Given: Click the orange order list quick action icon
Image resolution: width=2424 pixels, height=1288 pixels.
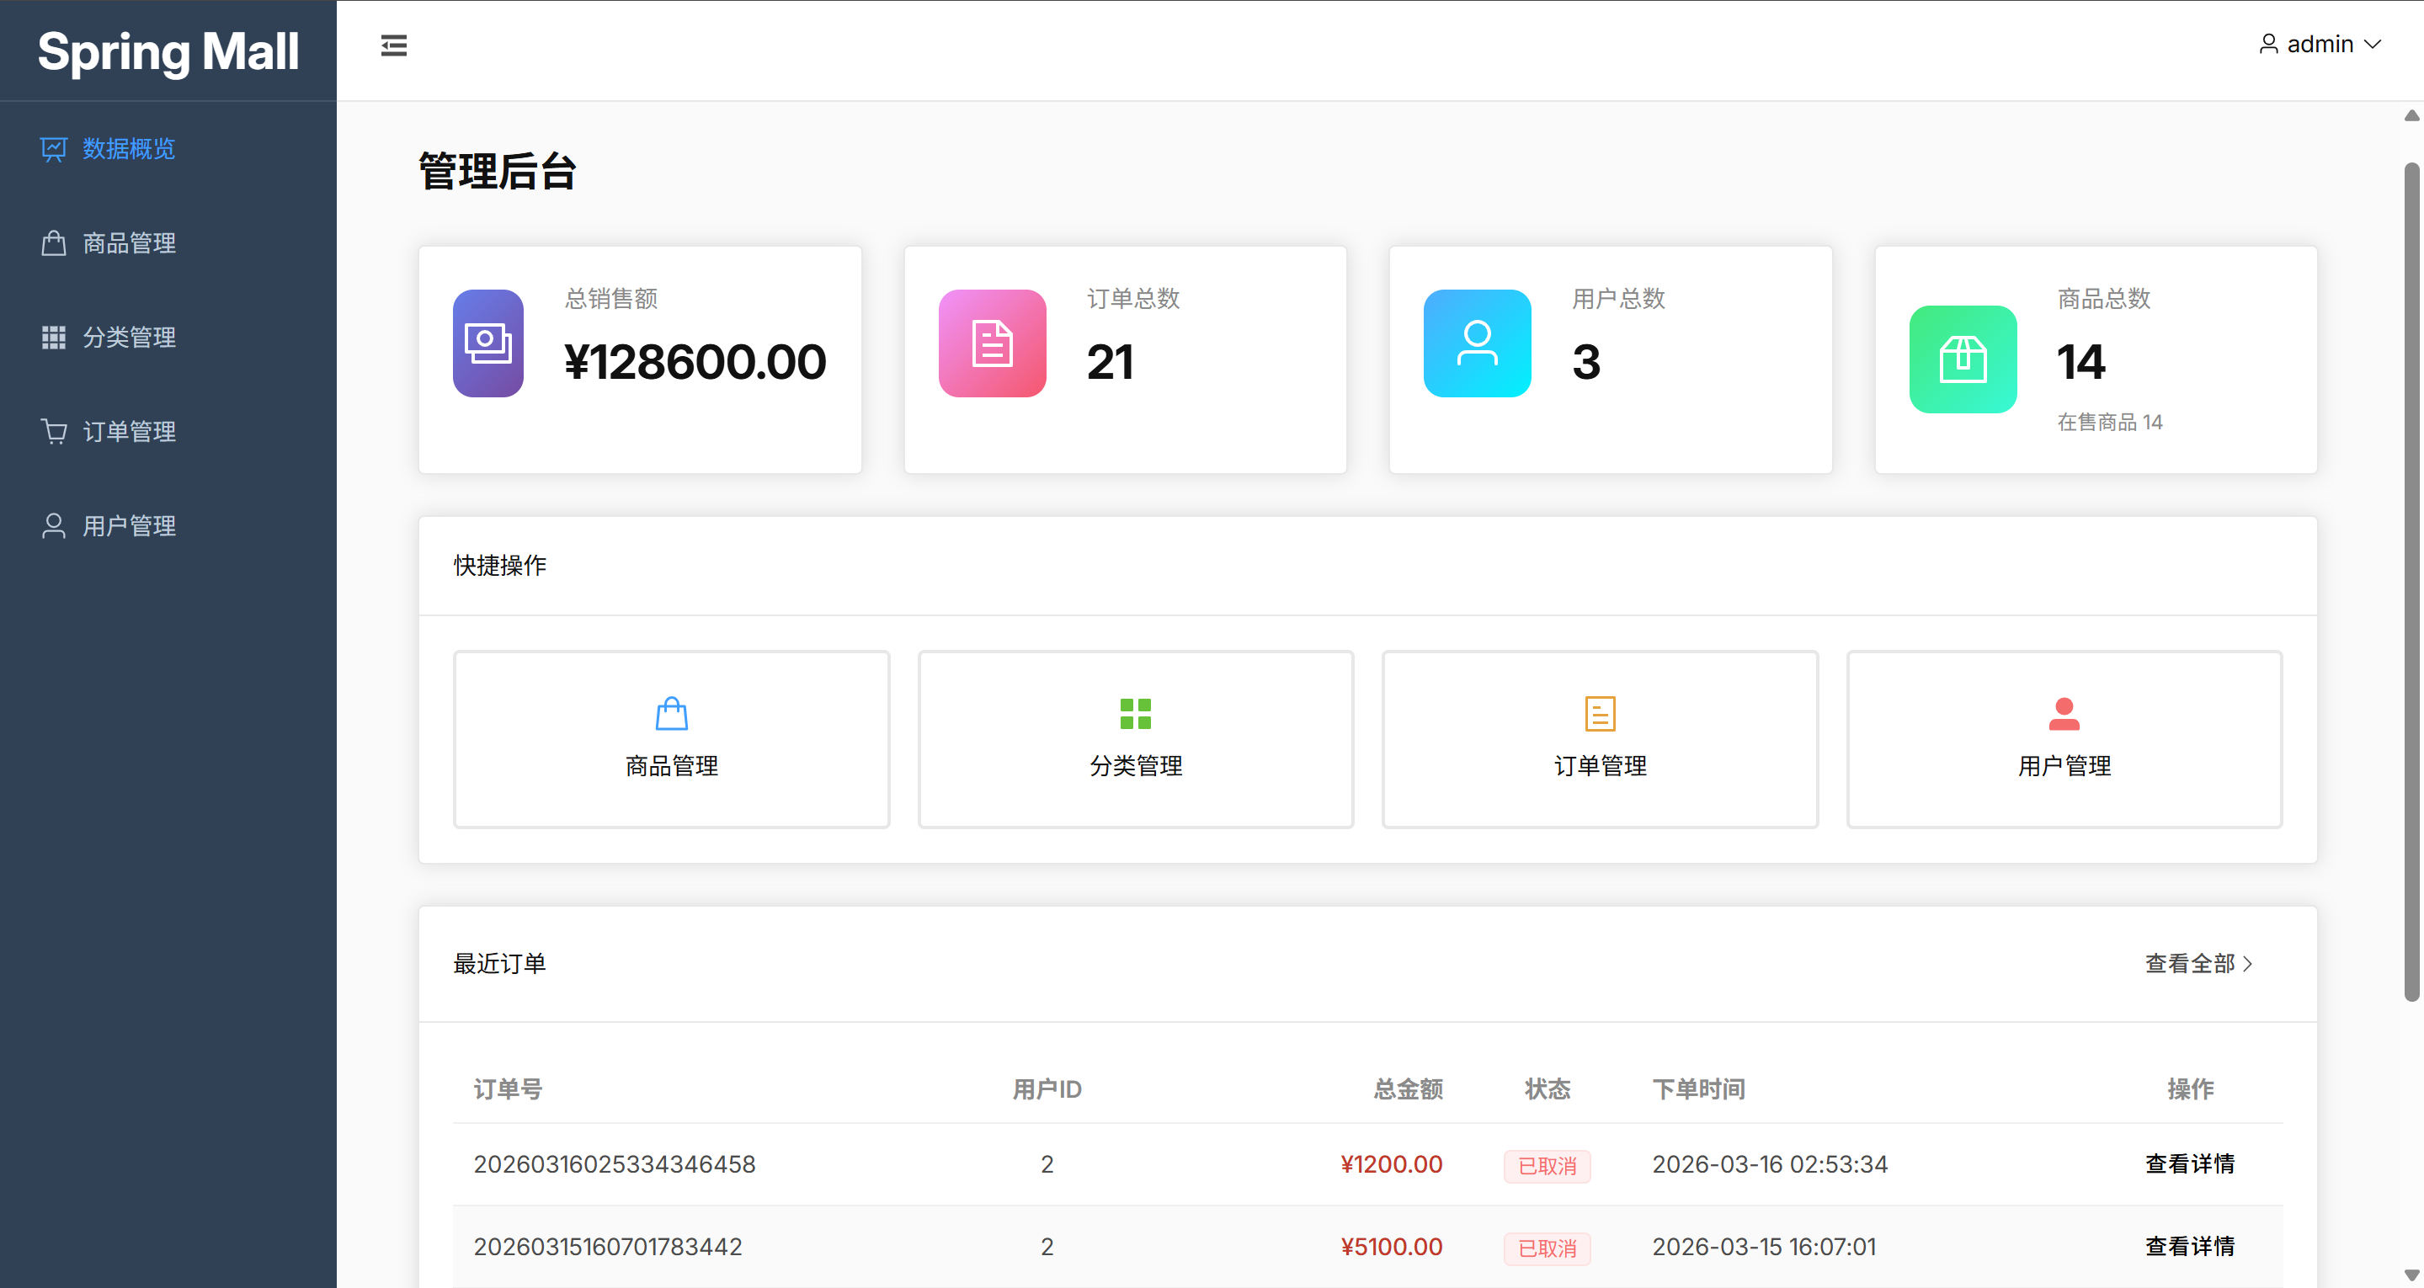Looking at the screenshot, I should (1599, 714).
